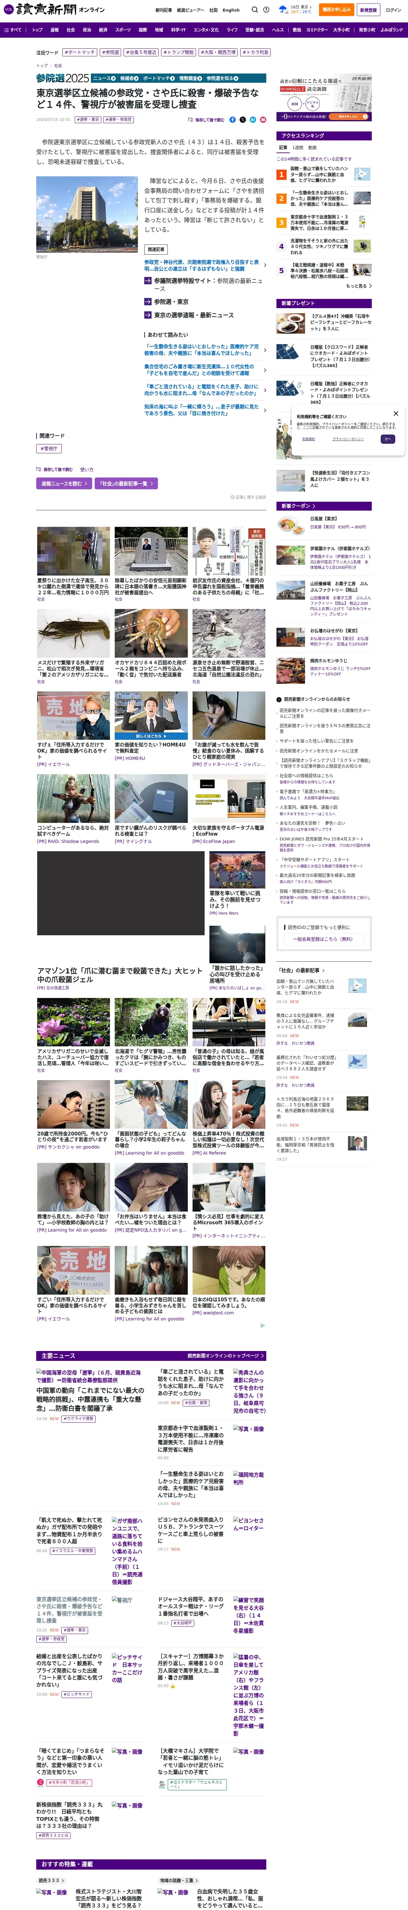This screenshot has height=1910, width=408.
Task: Click the Yomiuri Shimbun Online logo
Action: pos(54,10)
